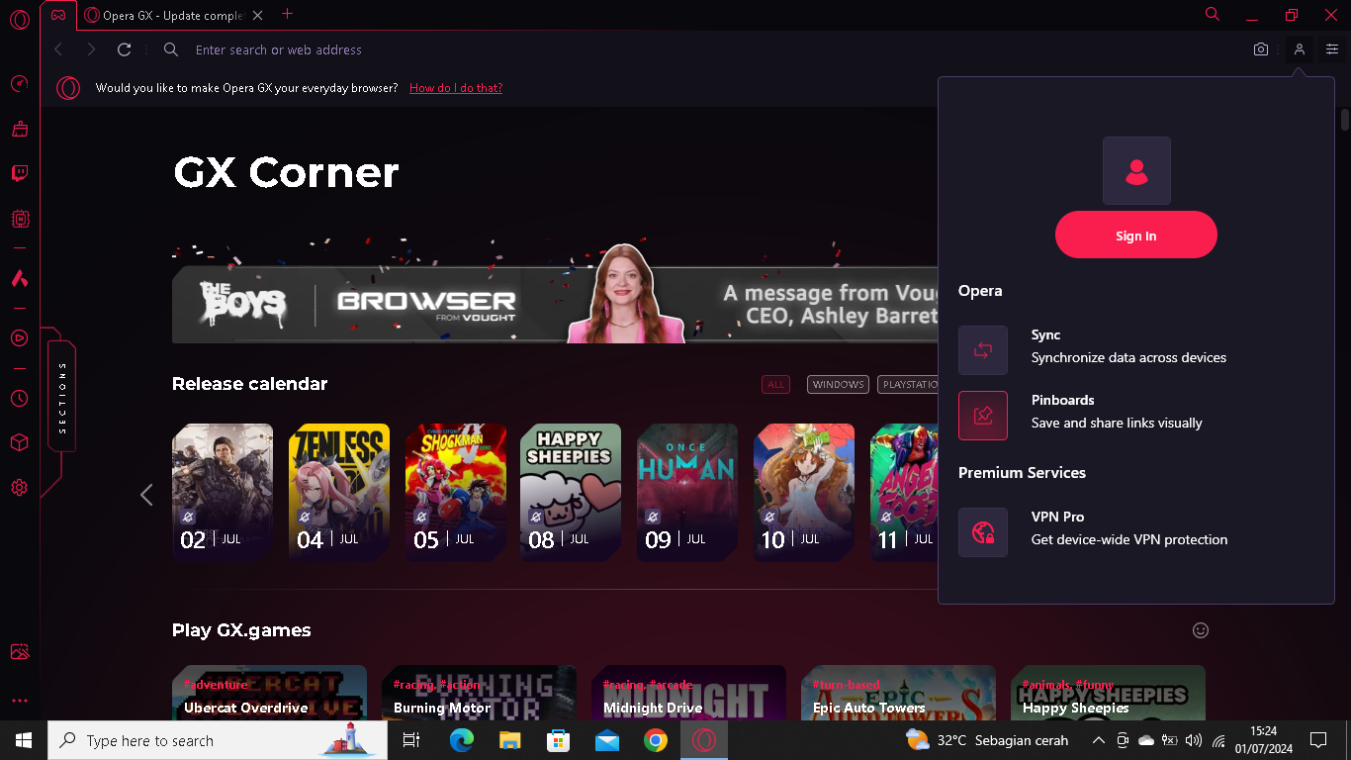
Task: Reload the current page
Action: [124, 49]
